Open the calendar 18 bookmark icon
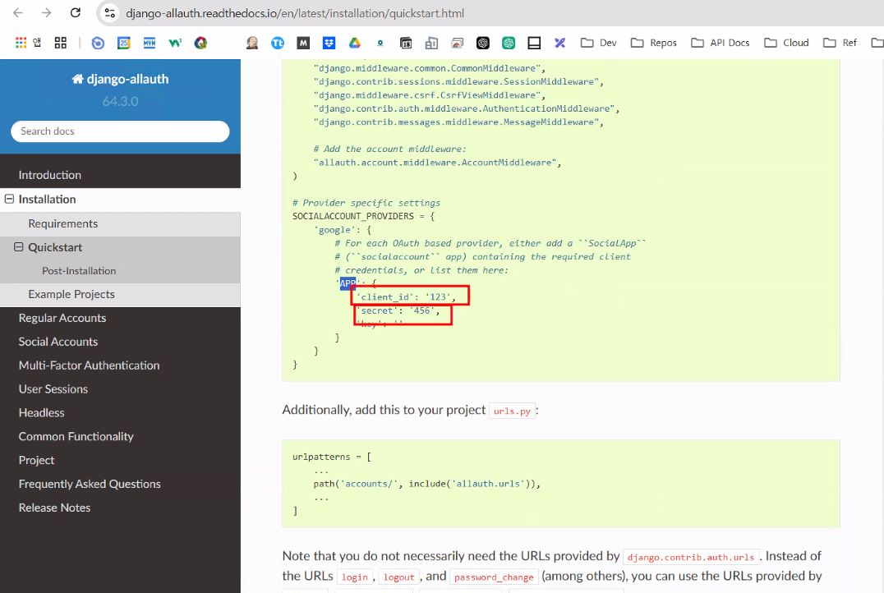884x593 pixels. pyautogui.click(x=406, y=43)
